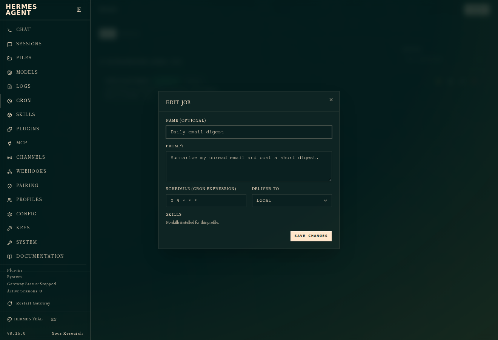Screen dimensions: 498x340
Task: Click the Pairing shield icon
Action: tap(10, 186)
